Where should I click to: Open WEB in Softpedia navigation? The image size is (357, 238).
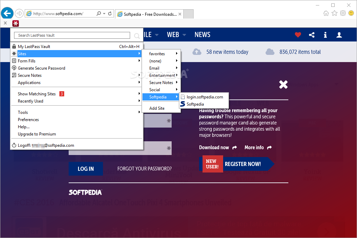(173, 35)
